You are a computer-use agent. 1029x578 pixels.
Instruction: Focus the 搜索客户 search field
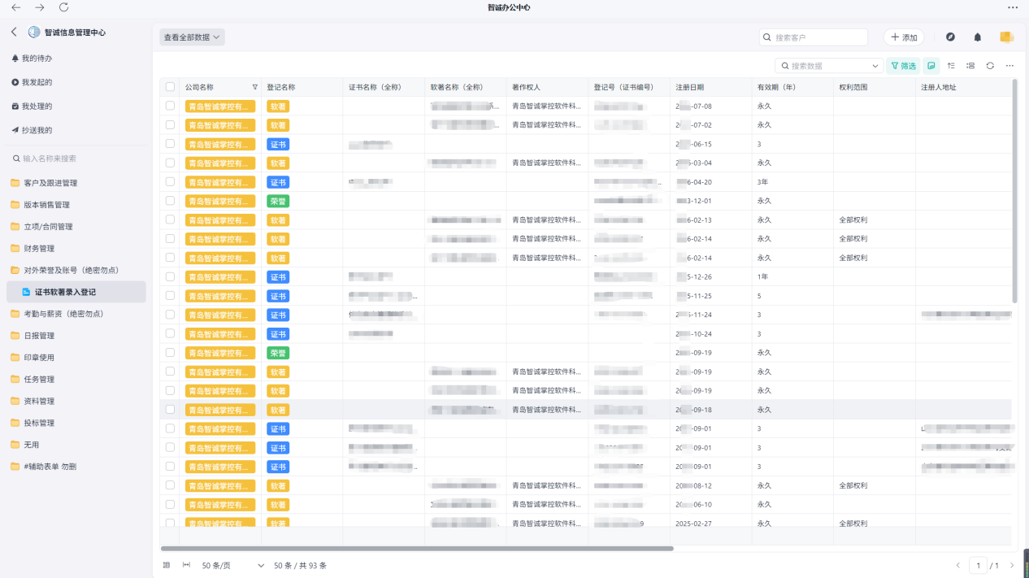[814, 37]
